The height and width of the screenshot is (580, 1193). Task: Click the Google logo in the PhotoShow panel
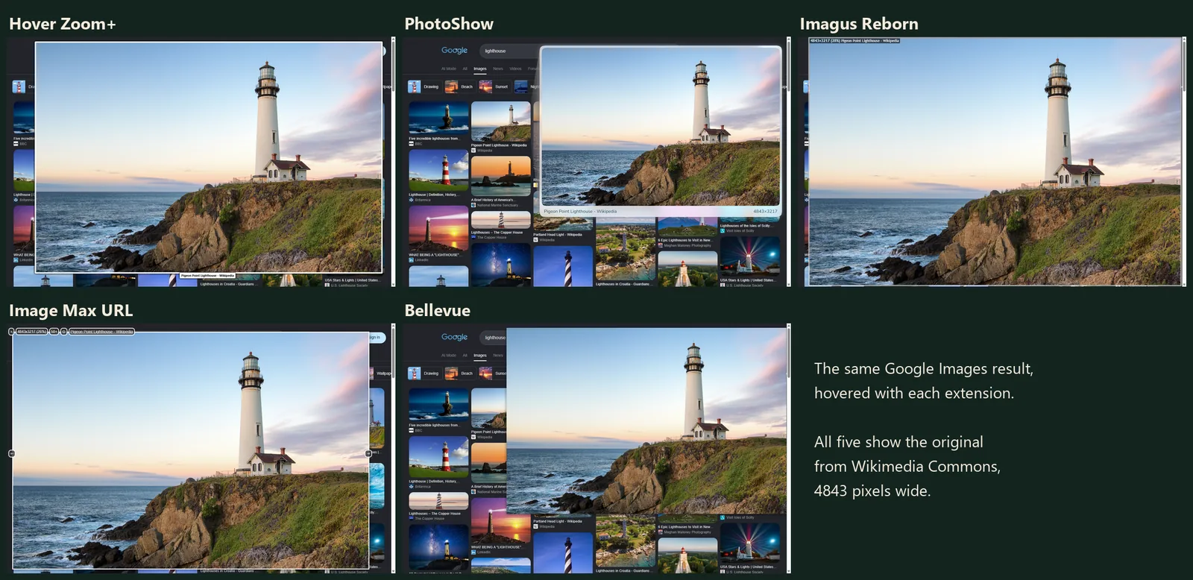coord(454,51)
